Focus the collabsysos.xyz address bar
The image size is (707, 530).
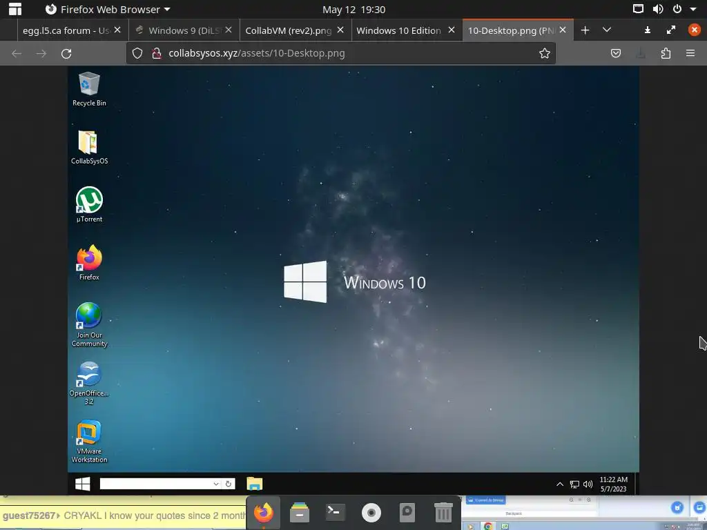pyautogui.click(x=341, y=53)
